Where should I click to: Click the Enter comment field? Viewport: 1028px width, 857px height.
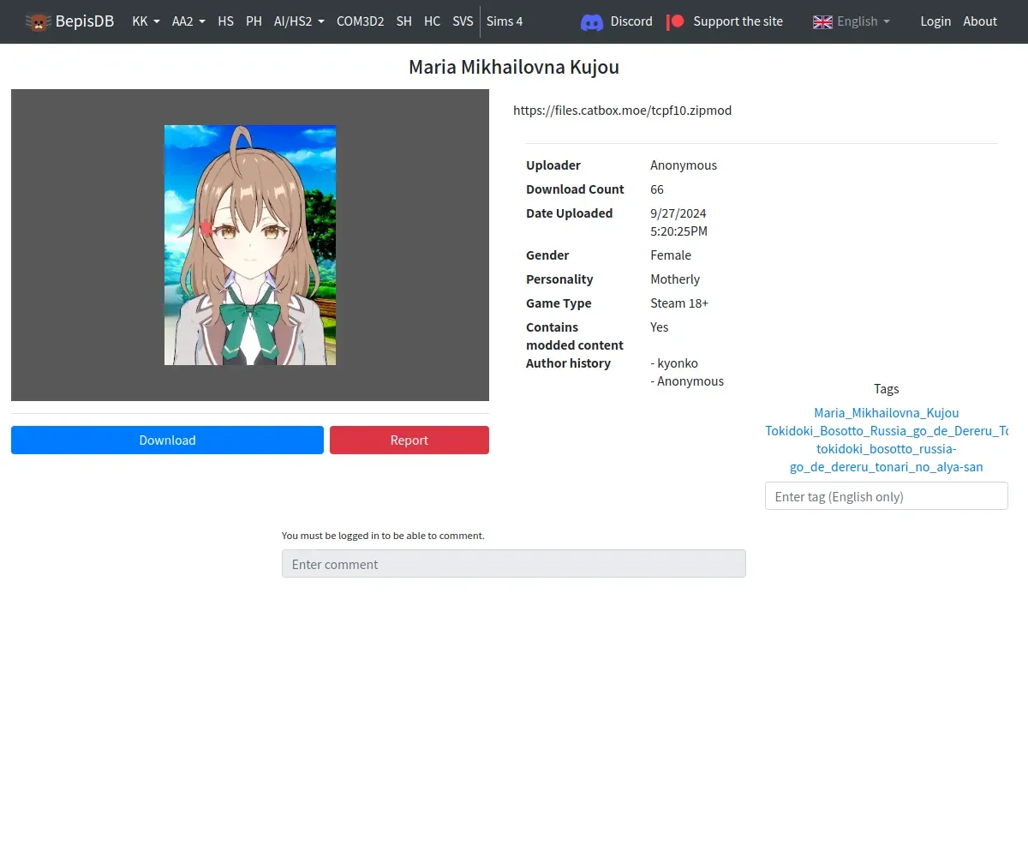tap(514, 564)
